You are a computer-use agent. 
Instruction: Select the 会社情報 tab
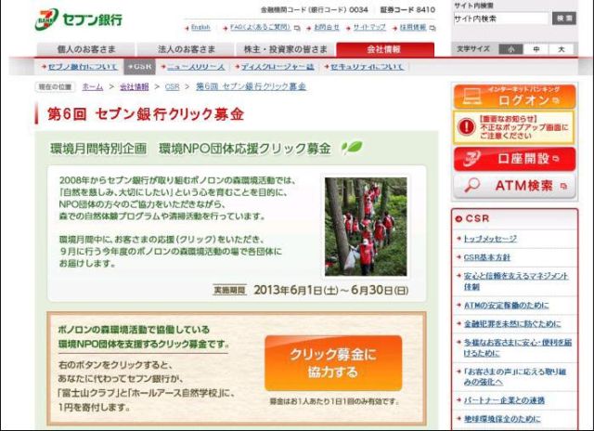(385, 49)
